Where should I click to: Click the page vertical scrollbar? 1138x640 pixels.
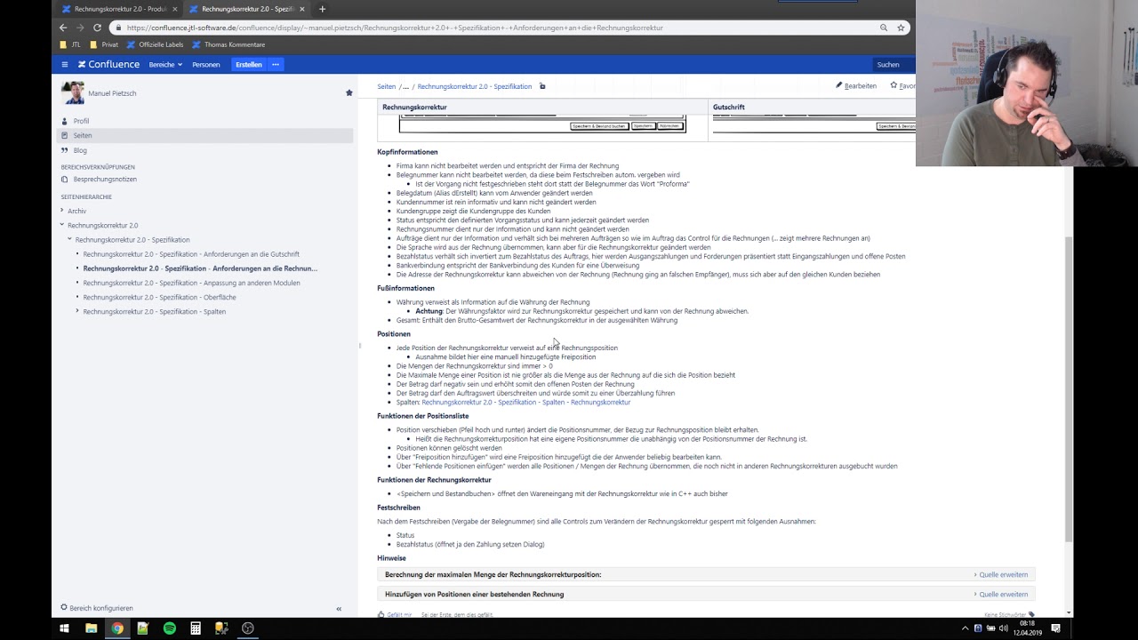point(1069,391)
